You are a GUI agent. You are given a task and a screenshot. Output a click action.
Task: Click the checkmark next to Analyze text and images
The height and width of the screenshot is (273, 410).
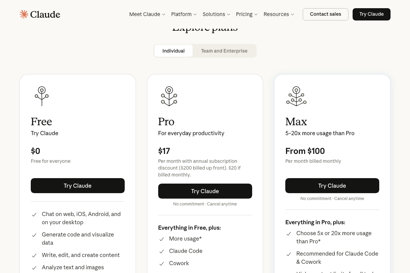tap(34, 268)
